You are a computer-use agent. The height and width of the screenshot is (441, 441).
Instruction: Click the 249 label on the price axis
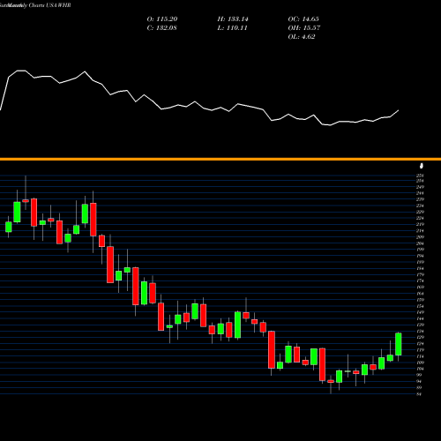tap(420, 187)
